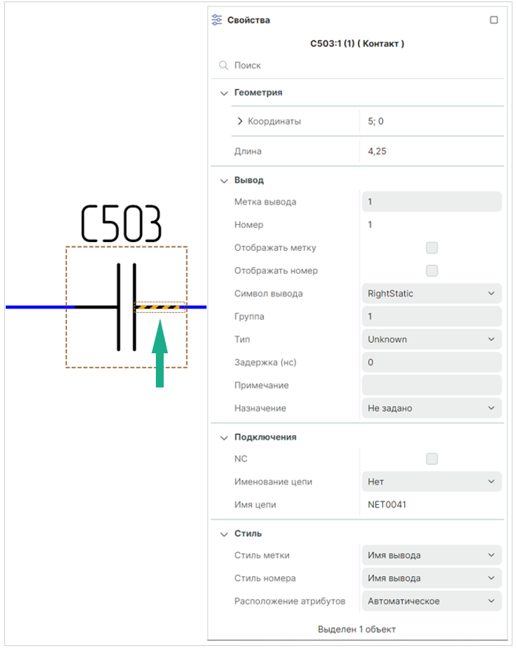Enable the Отображать номер checkbox
The image size is (516, 651).
(x=432, y=271)
